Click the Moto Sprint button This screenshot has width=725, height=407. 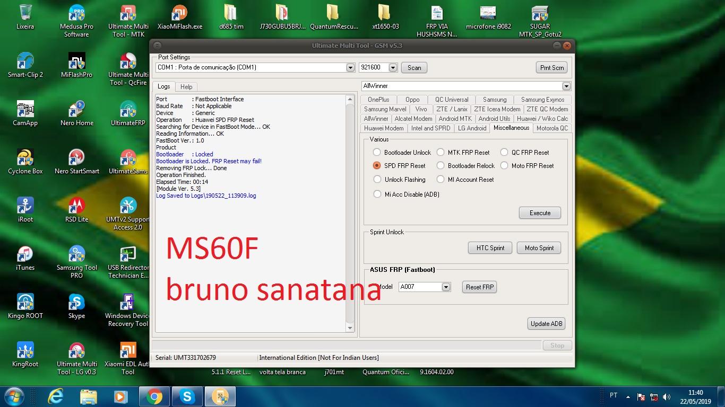(x=539, y=248)
